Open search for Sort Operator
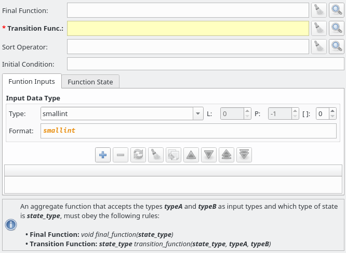 (337, 47)
